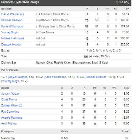Click the Sunrisers Hyderabad Innings header bar
Screen dimensions: 132x140
(x=66, y=3)
